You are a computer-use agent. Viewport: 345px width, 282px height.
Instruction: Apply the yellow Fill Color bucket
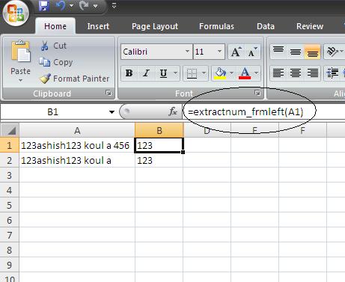220,73
